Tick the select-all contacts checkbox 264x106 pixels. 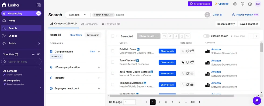click(113, 36)
